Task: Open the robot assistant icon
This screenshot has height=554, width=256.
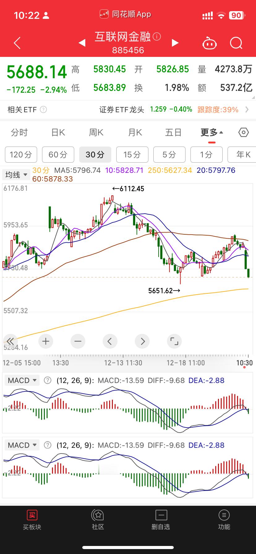Action: pyautogui.click(x=209, y=43)
